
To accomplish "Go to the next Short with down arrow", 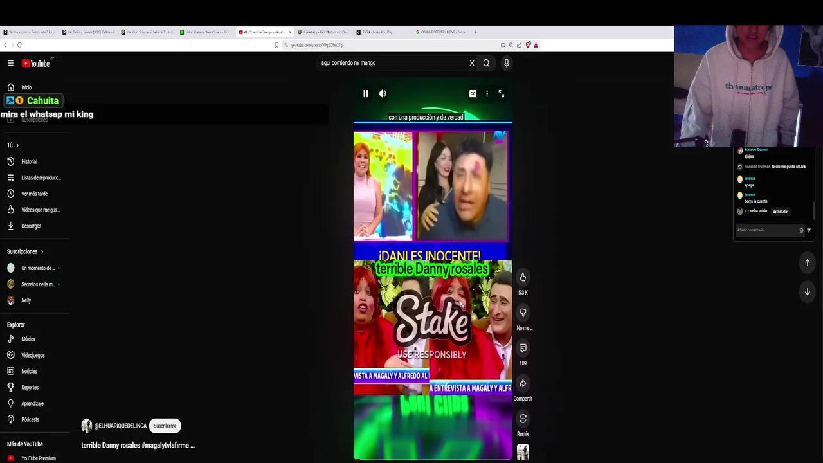I will [x=808, y=292].
